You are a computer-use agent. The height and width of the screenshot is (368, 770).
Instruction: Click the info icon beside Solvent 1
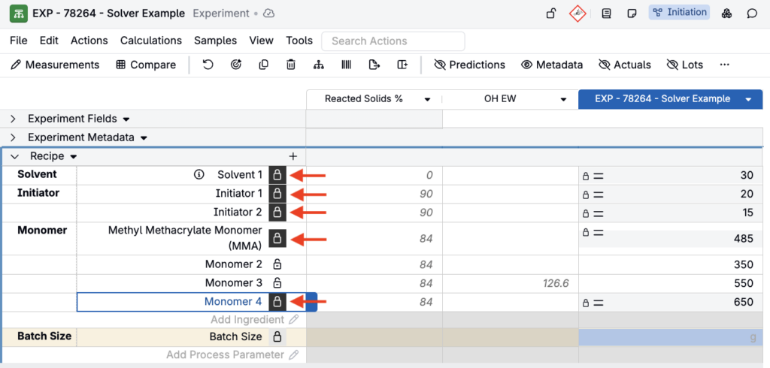199,175
